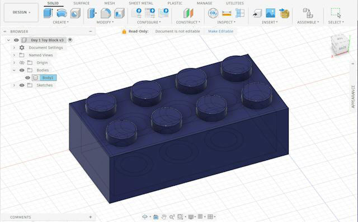
Task: Switch to the UTILITIES tab
Action: click(x=235, y=3)
